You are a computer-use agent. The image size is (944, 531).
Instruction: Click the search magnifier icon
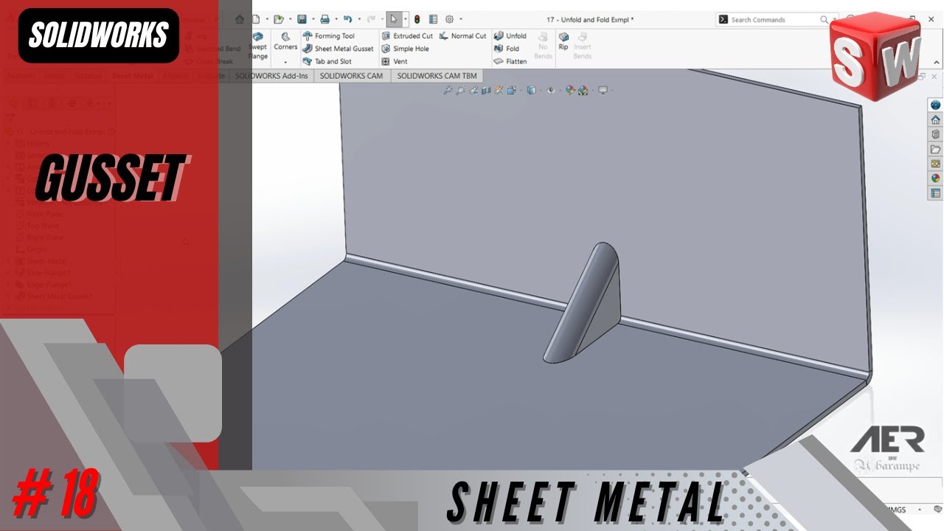pyautogui.click(x=824, y=20)
